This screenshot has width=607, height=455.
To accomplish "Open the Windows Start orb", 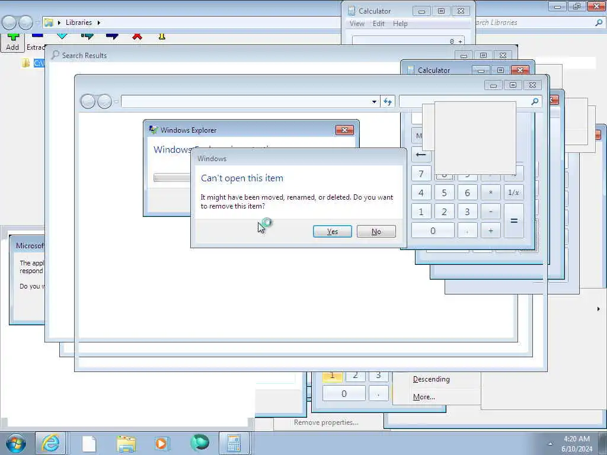I will (x=15, y=443).
